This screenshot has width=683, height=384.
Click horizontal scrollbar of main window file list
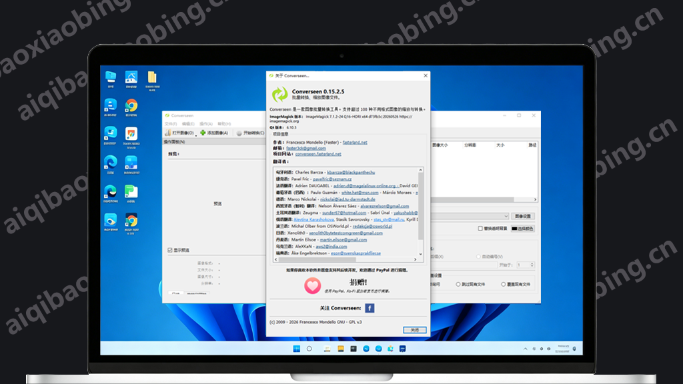(473, 199)
